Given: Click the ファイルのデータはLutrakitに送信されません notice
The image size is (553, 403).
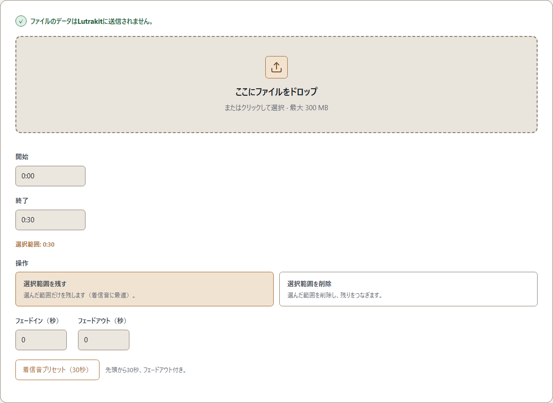Looking at the screenshot, I should coord(92,21).
